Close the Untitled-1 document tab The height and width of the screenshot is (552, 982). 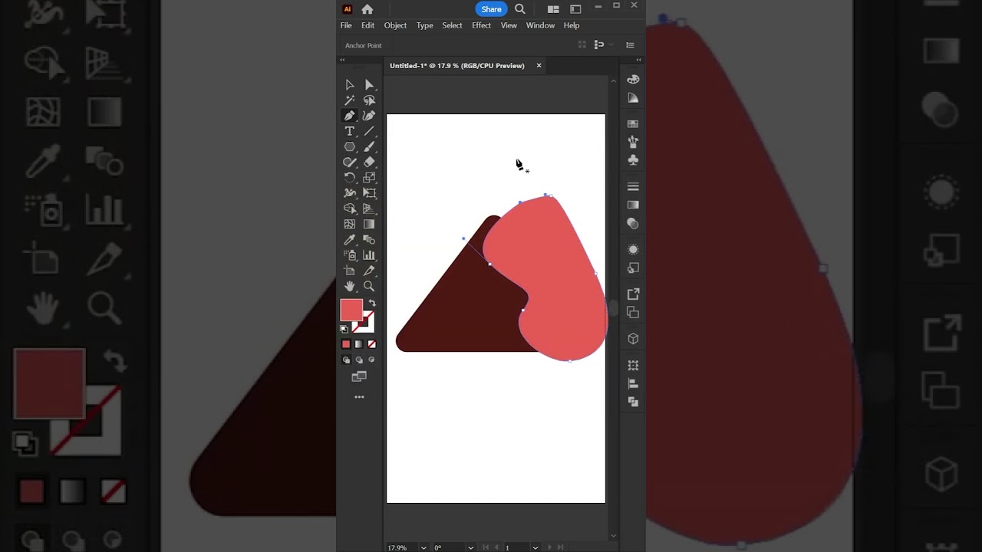point(539,66)
